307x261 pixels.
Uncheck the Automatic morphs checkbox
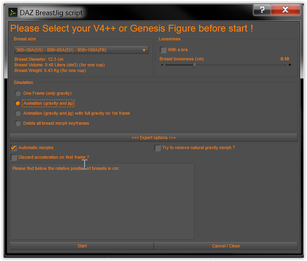point(14,148)
